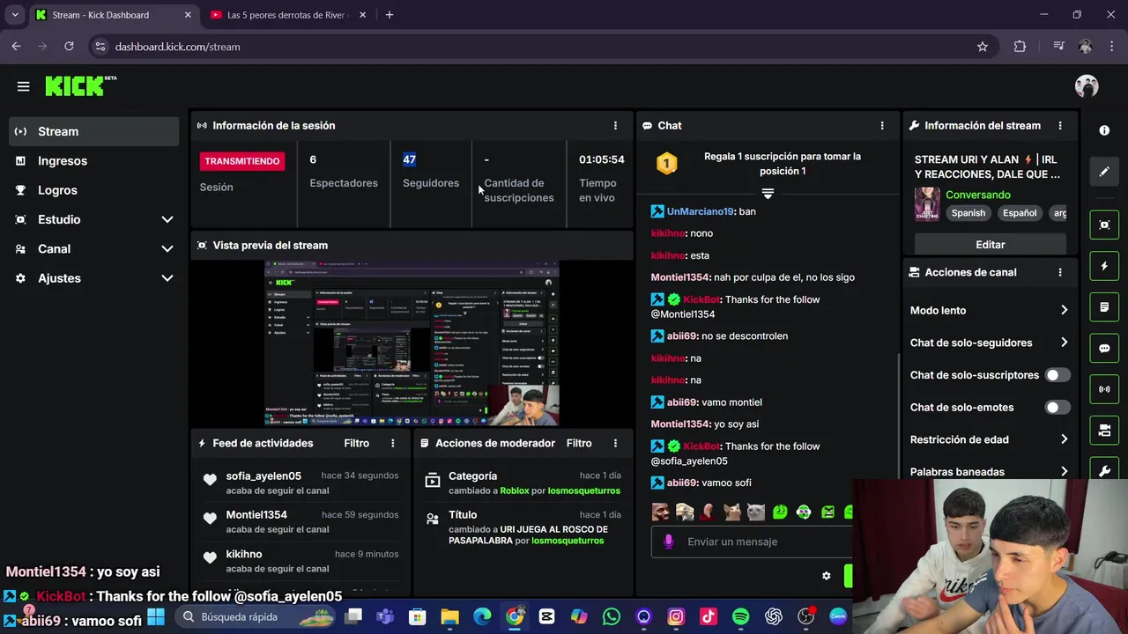1128x634 pixels.
Task: Expand Canal submenu in sidebar
Action: [167, 249]
